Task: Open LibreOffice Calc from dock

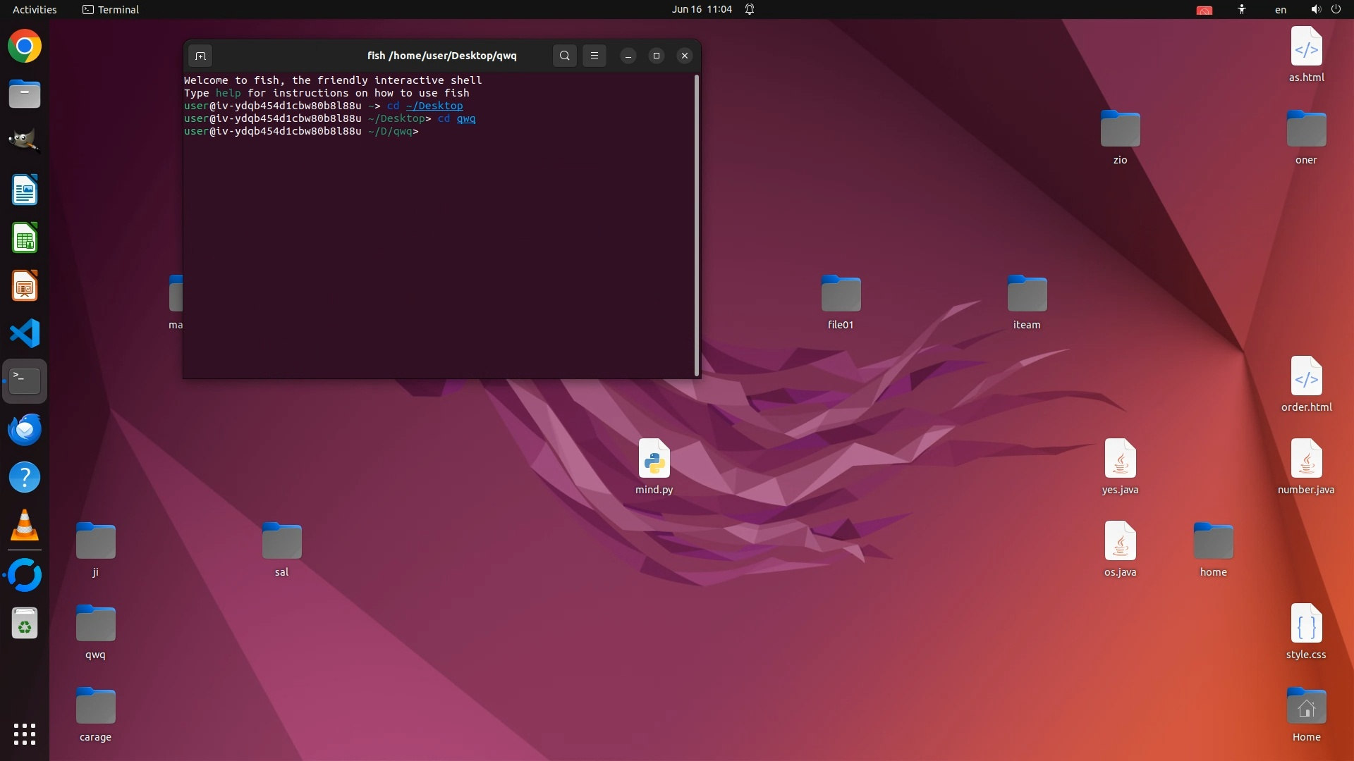Action: [x=25, y=238]
